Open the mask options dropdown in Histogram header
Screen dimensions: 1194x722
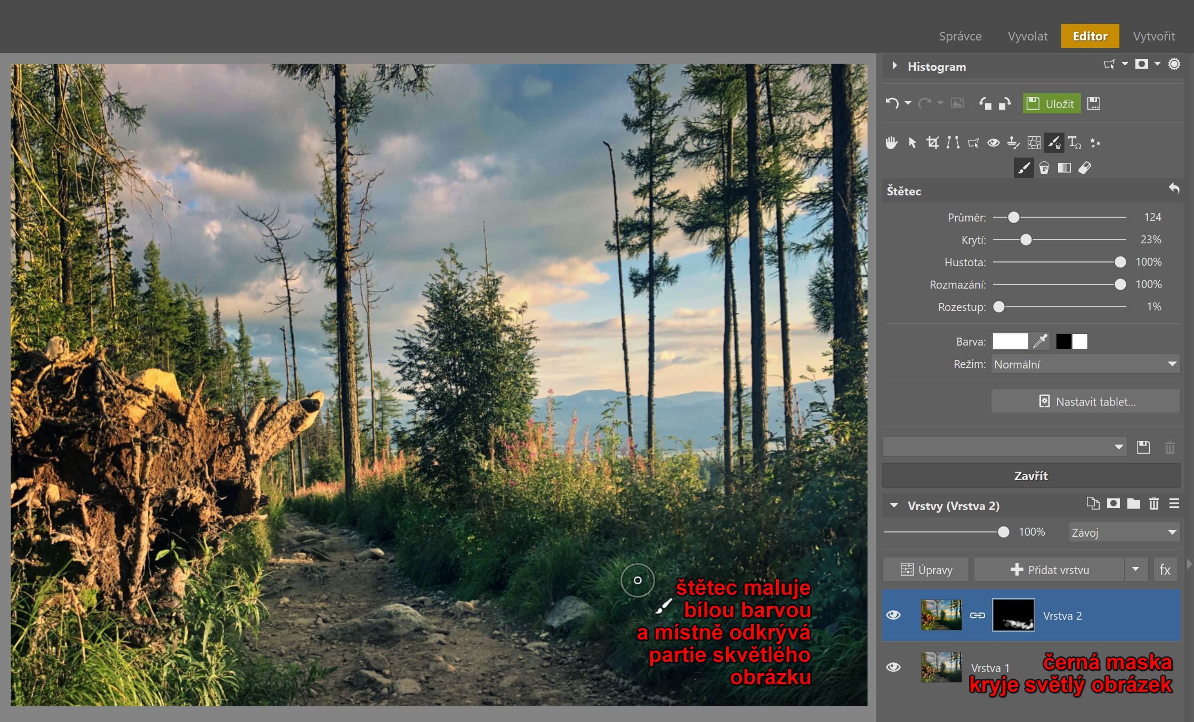pos(1157,64)
